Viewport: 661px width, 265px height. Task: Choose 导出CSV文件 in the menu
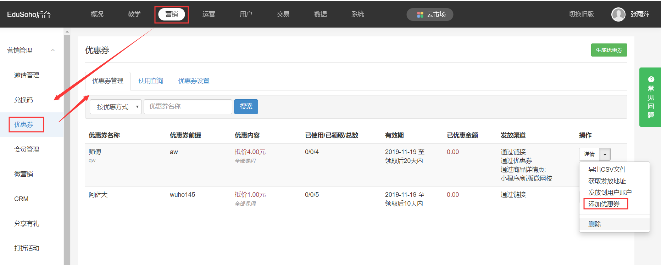(x=607, y=170)
